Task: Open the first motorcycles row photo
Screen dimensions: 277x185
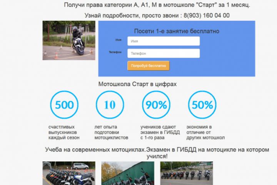Action: 69,173
